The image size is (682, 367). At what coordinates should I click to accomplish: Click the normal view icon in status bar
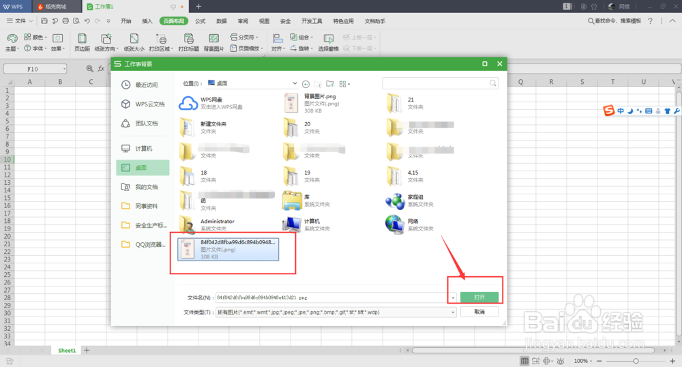(525, 361)
